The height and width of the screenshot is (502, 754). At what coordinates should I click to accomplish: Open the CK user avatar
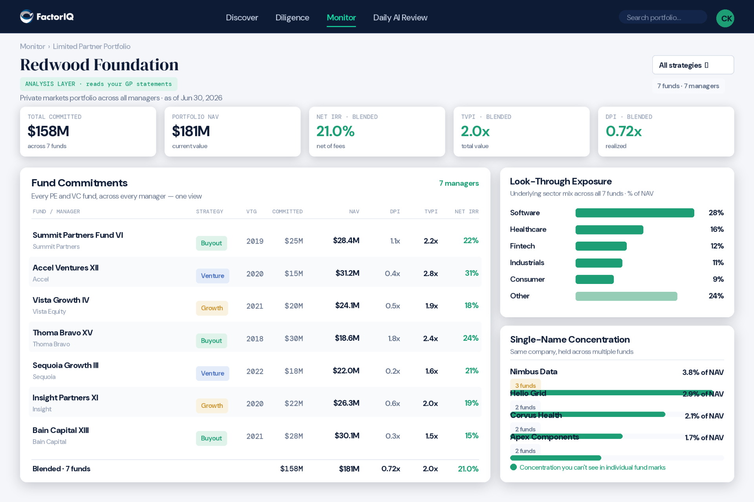coord(725,18)
